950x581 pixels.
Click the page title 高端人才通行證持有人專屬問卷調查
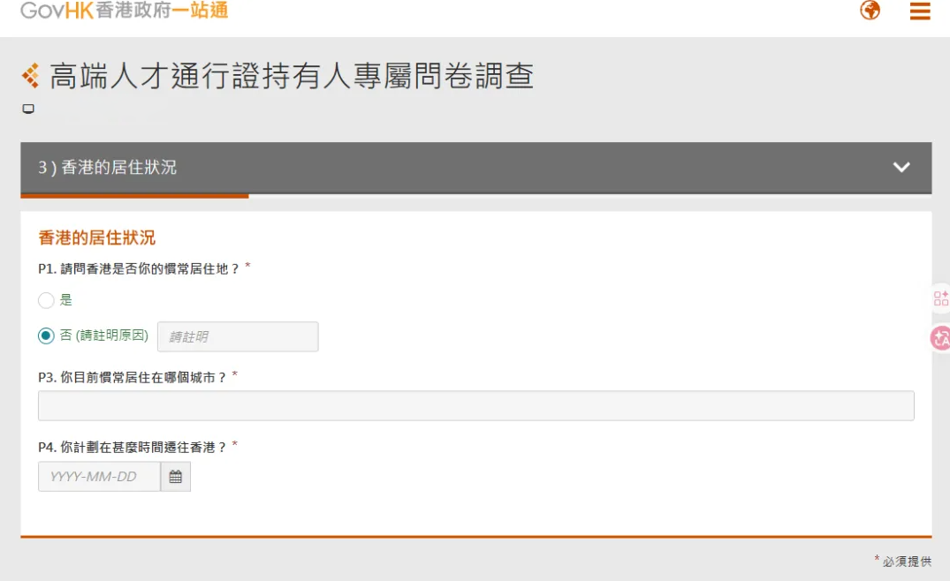coord(292,77)
